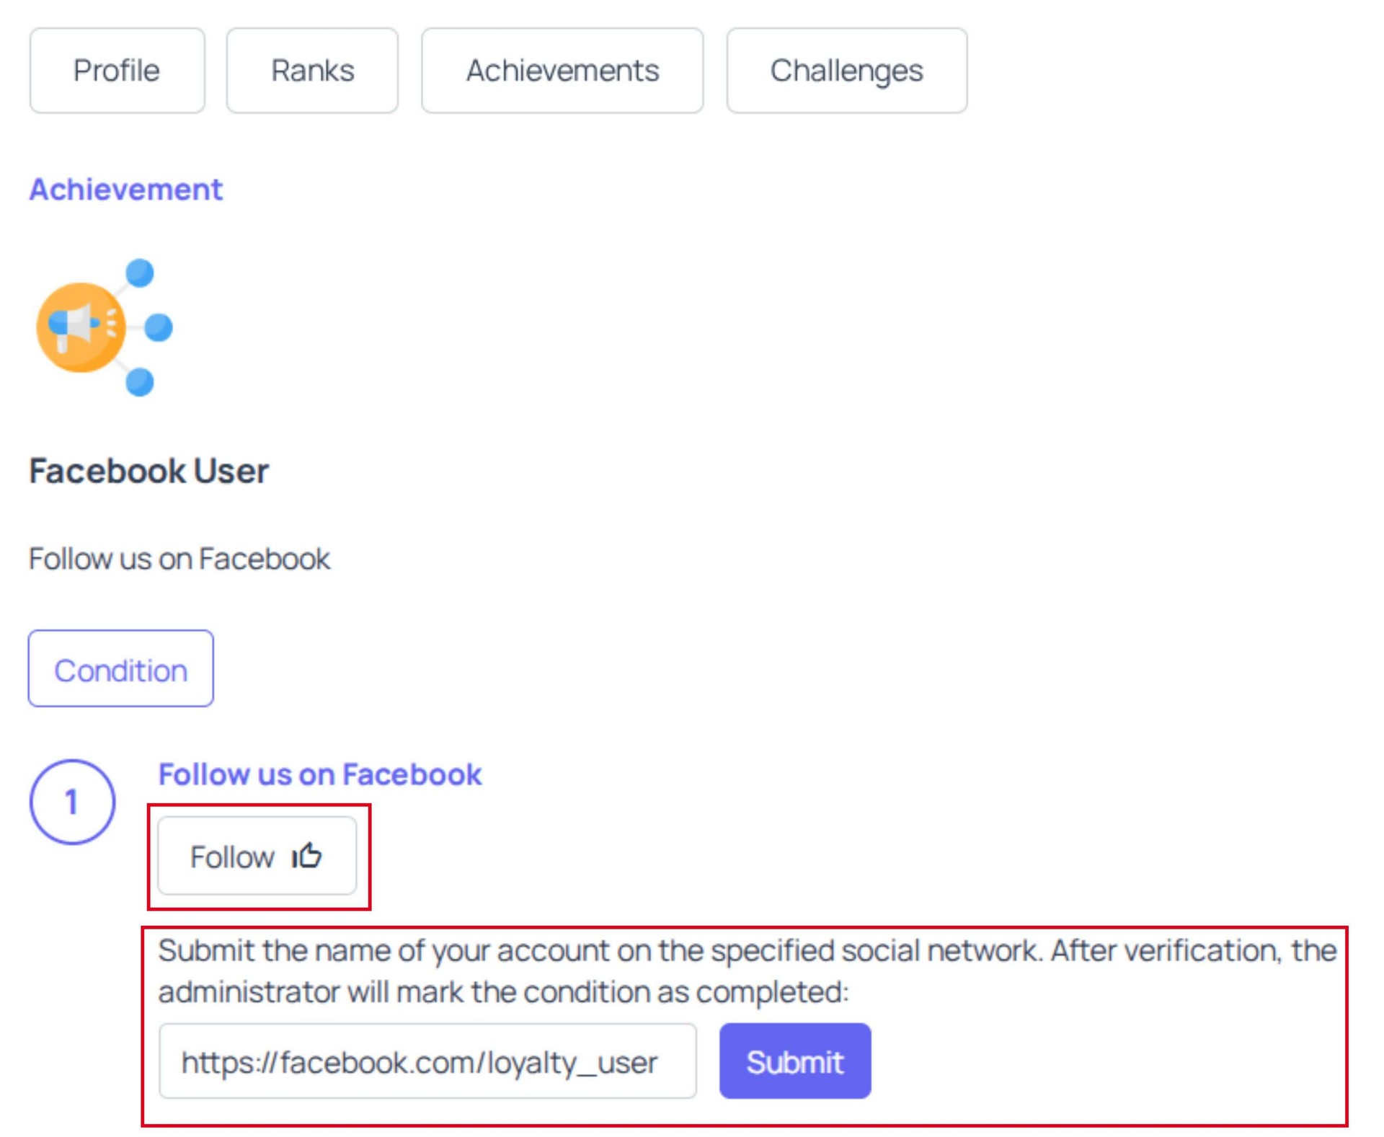This screenshot has height=1137, width=1384.
Task: Click the 'administrator will mark the condition' line
Action: [x=503, y=992]
